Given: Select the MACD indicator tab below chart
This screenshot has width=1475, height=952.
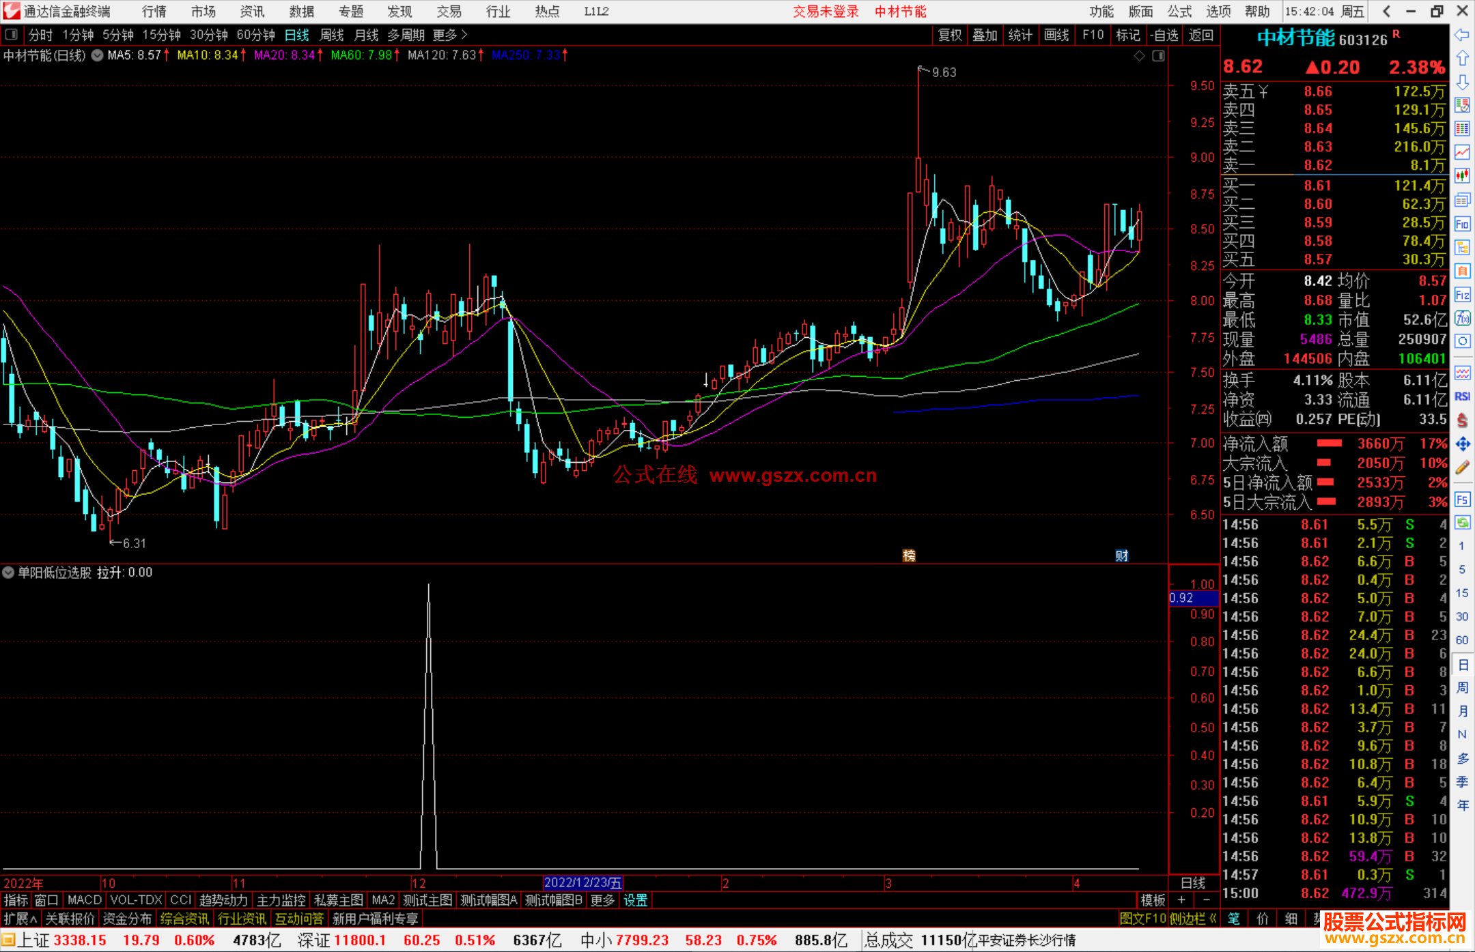Looking at the screenshot, I should point(84,900).
